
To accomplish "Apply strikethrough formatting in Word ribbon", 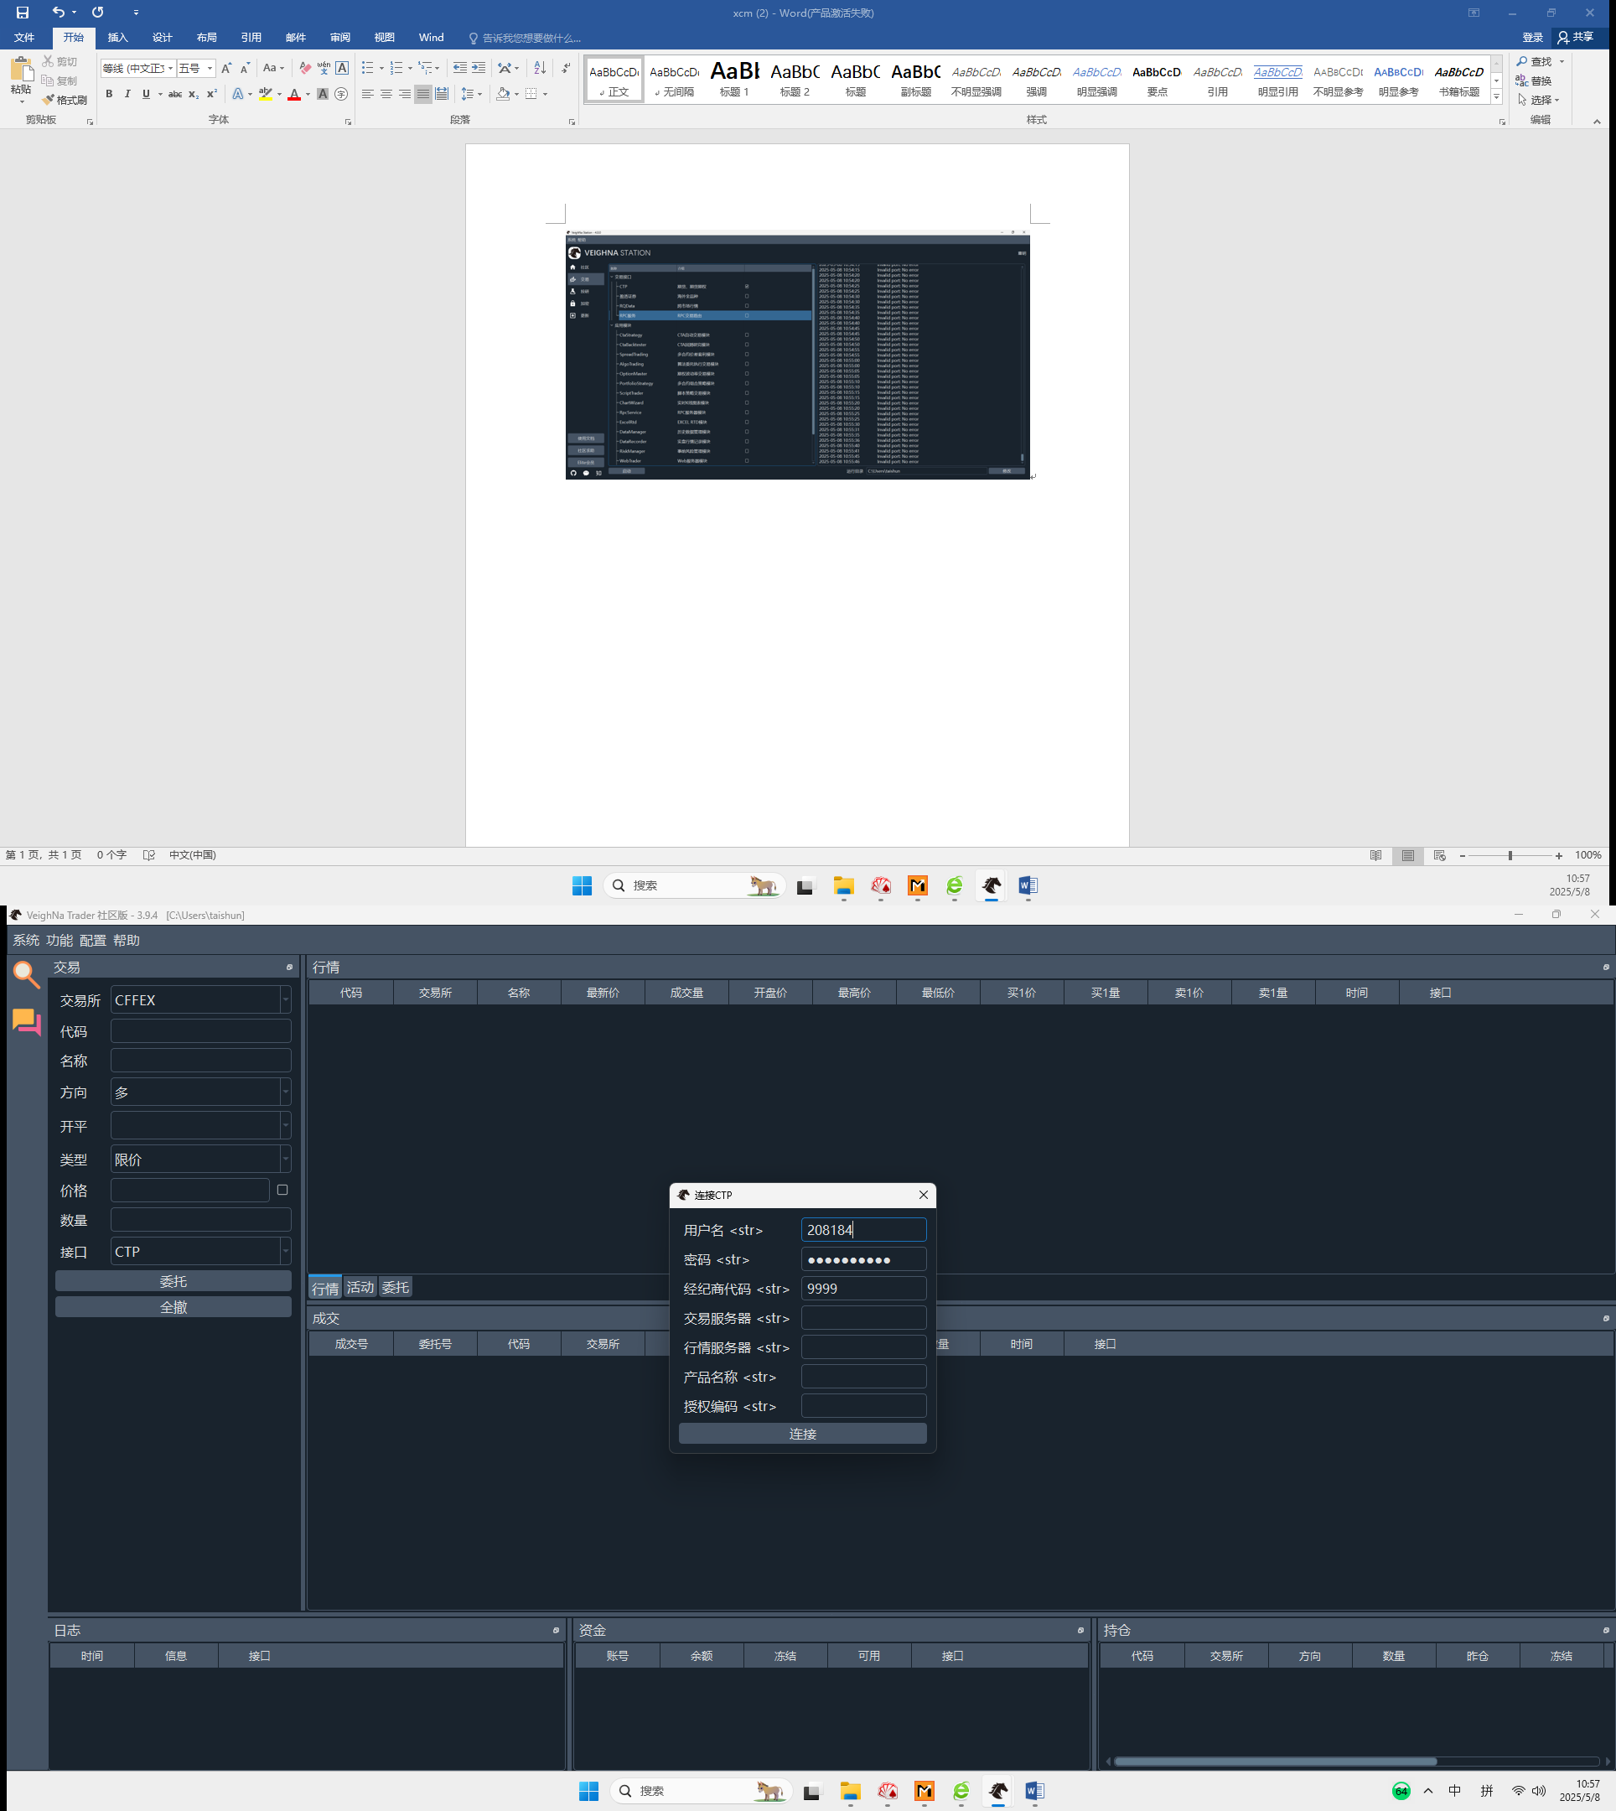I will [175, 94].
